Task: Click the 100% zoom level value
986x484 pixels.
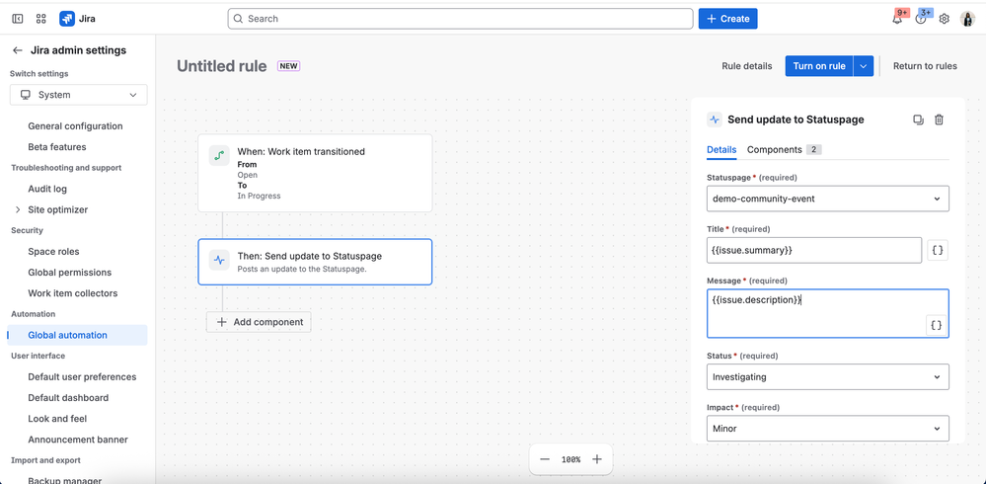Action: click(571, 459)
